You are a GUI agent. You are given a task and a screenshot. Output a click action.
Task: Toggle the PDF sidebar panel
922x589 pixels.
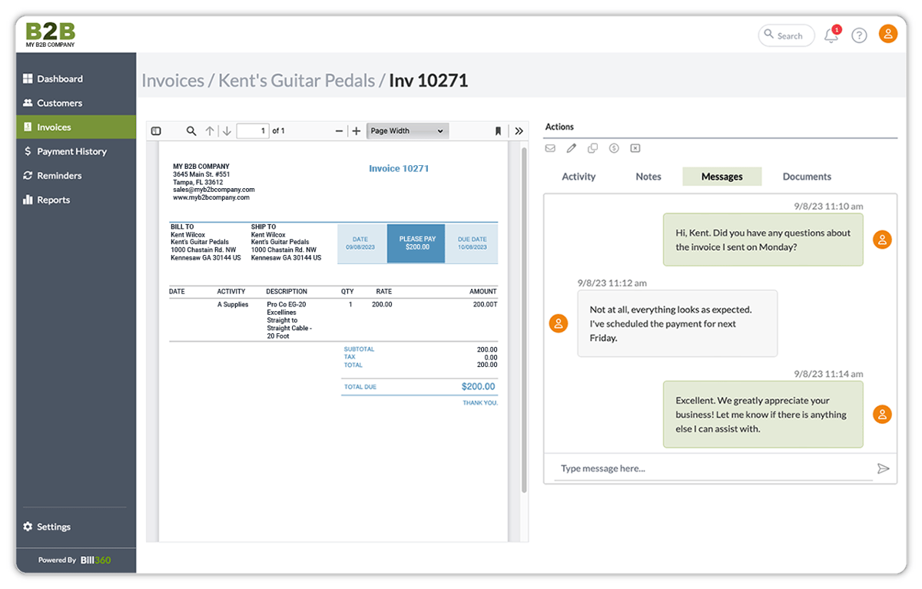(156, 131)
